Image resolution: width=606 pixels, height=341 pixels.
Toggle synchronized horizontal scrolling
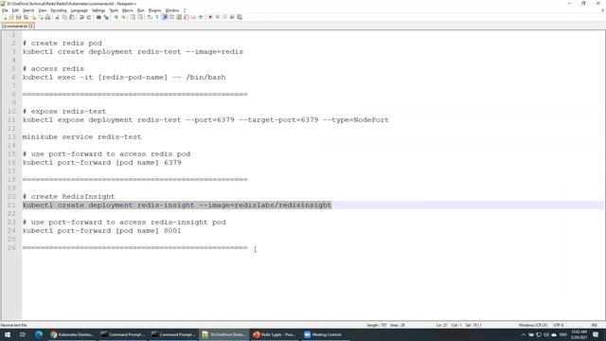(140, 17)
